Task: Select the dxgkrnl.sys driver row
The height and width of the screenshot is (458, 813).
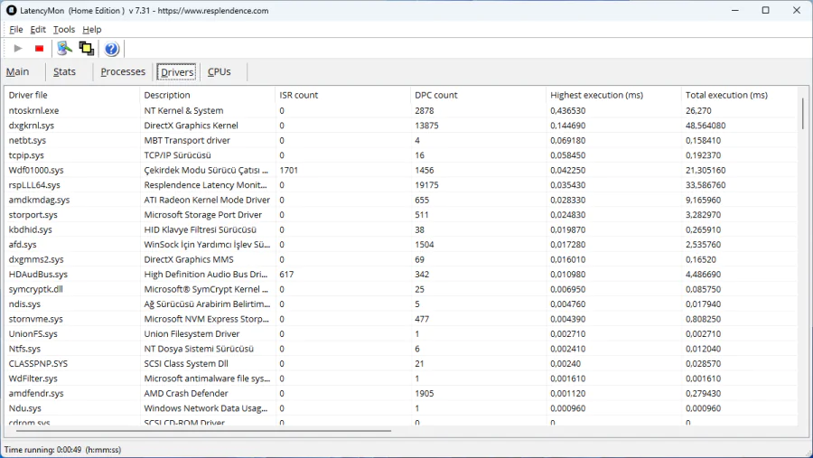Action: click(x=32, y=126)
